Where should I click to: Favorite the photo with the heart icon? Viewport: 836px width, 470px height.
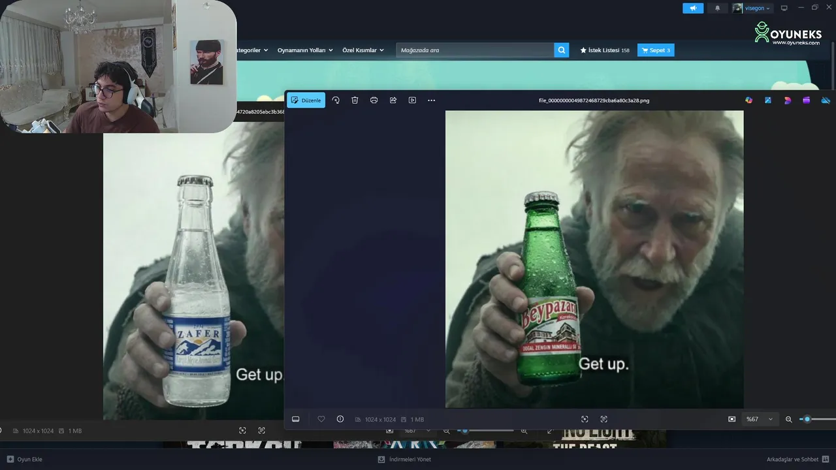[321, 419]
